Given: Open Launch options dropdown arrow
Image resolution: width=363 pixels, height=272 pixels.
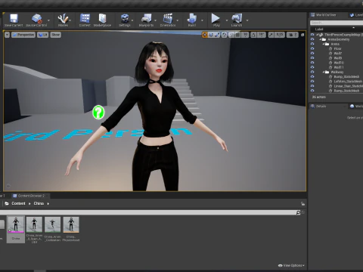Looking at the screenshot, I should point(247,20).
